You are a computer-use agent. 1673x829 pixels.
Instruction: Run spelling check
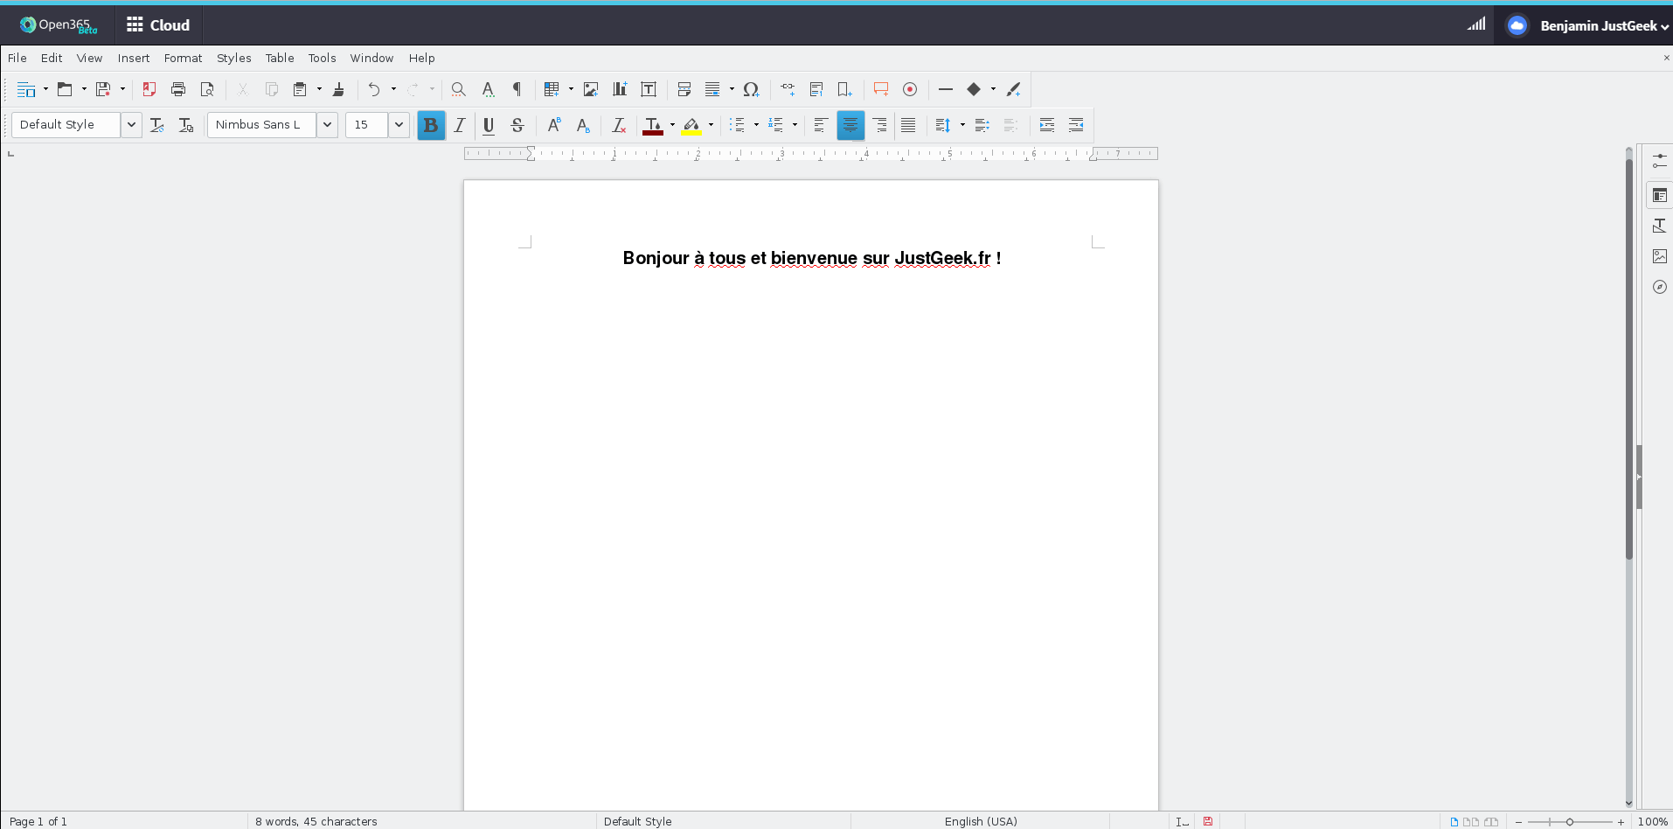[488, 89]
